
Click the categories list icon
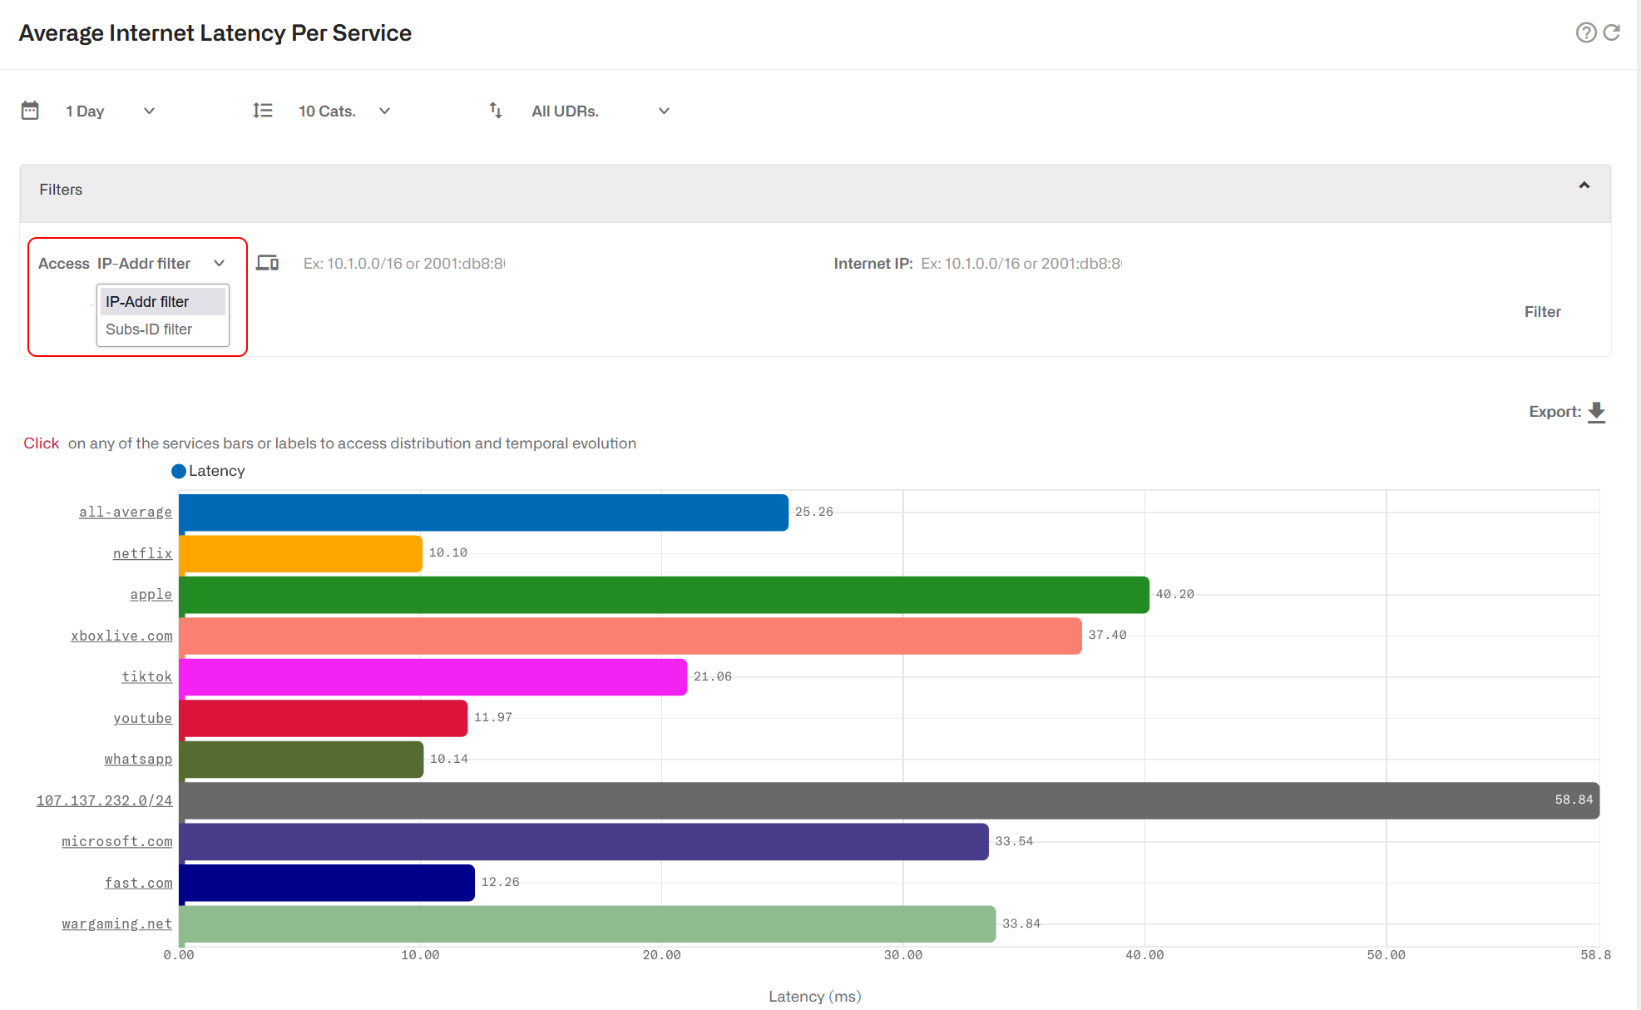tap(263, 111)
